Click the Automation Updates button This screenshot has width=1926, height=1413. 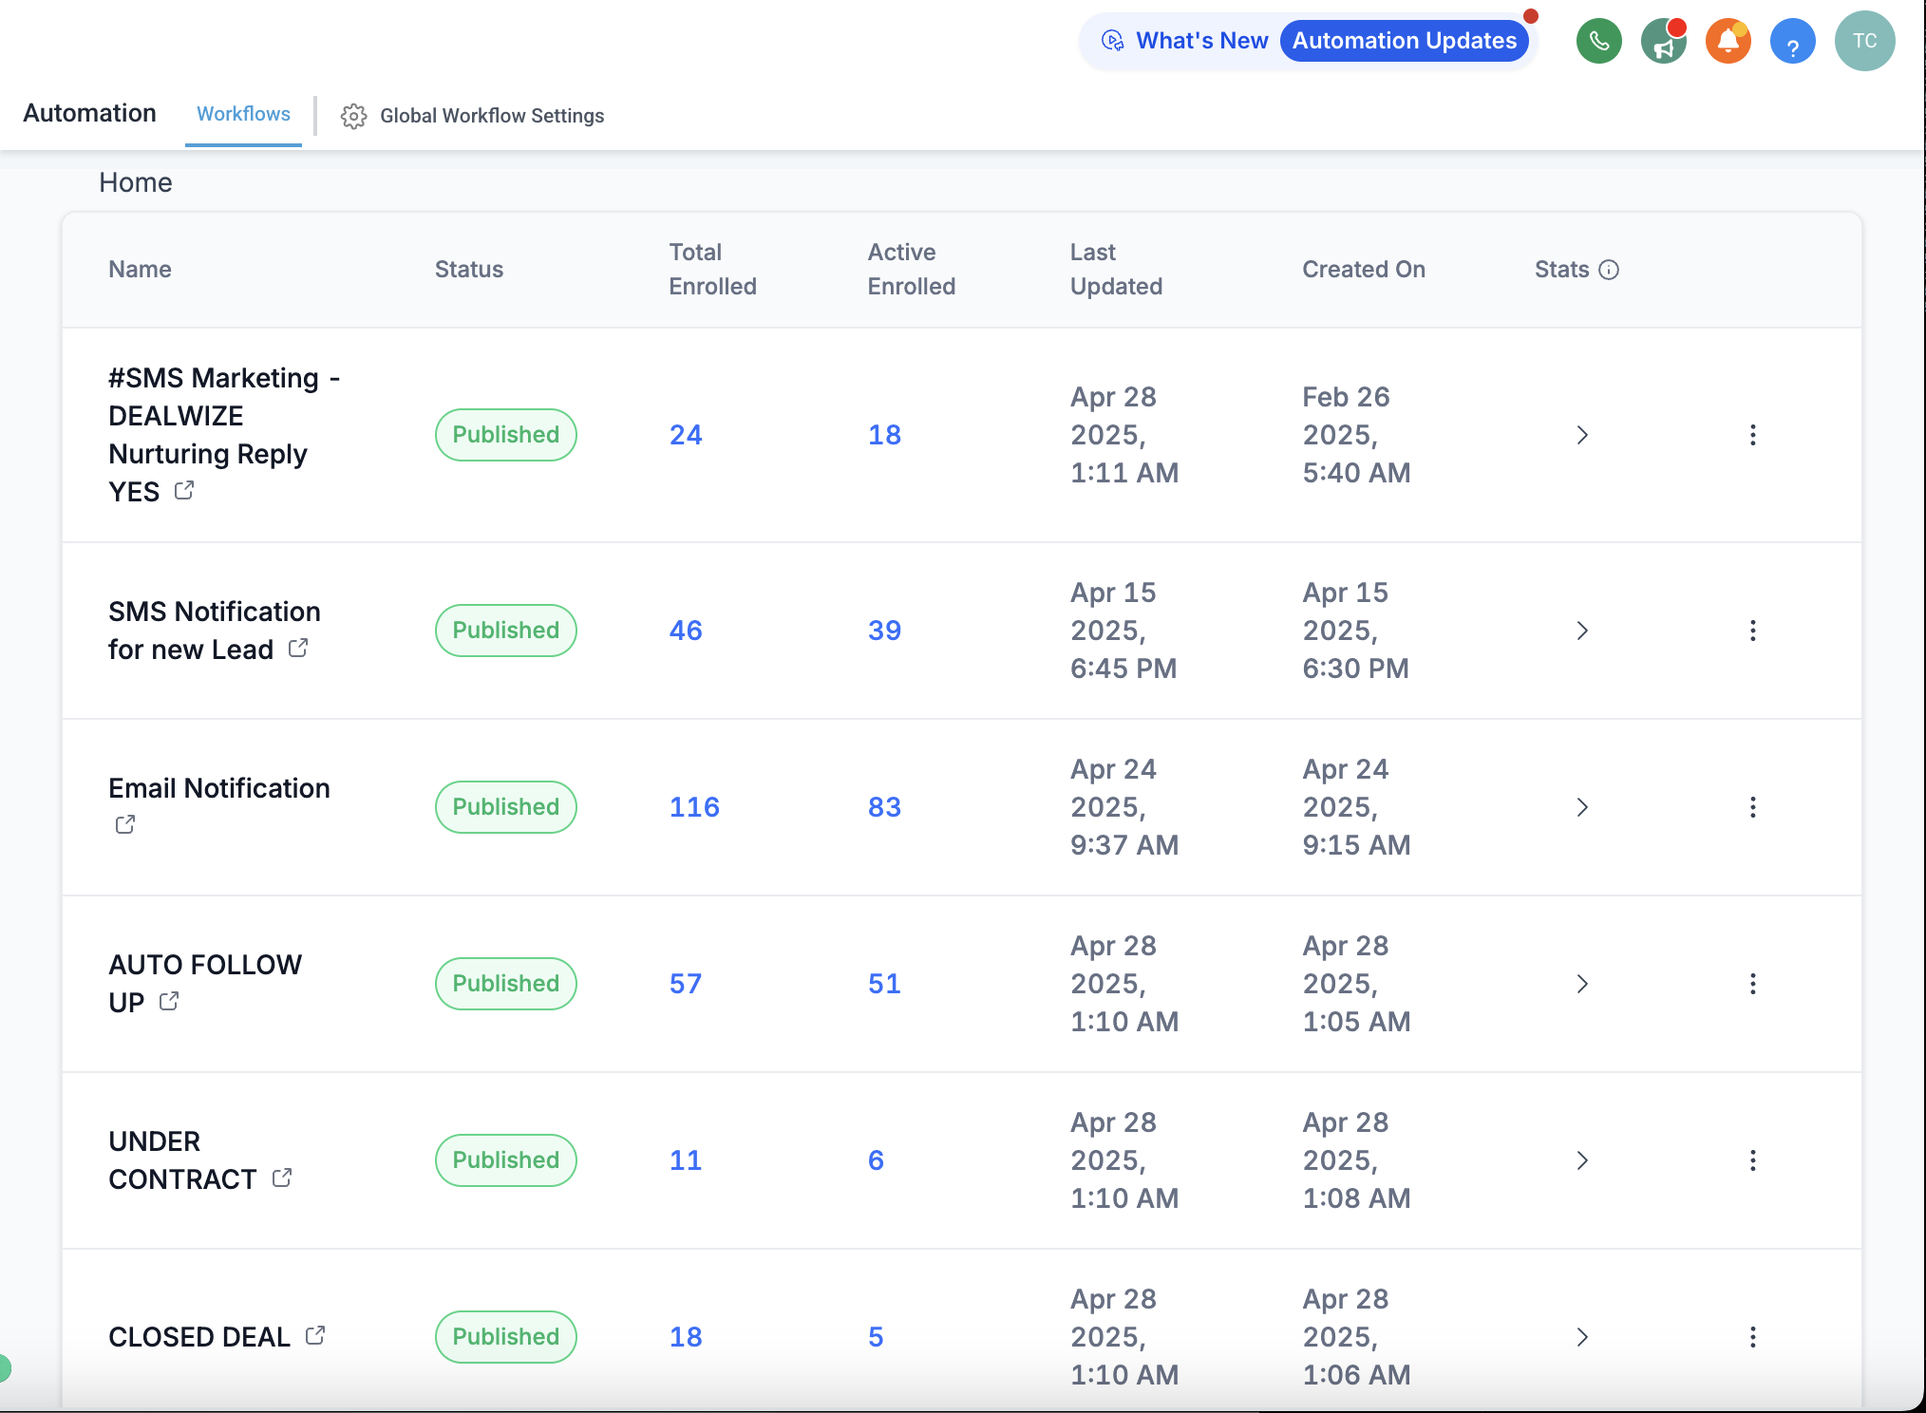(x=1404, y=41)
